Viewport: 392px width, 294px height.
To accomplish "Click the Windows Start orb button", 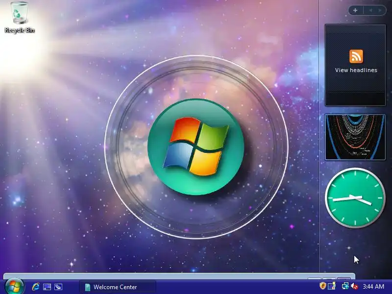I will click(14, 286).
